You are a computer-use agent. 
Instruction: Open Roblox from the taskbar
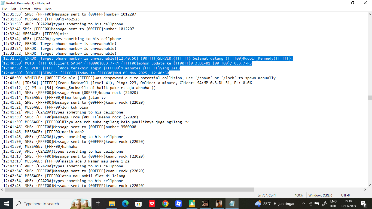click(x=178, y=204)
